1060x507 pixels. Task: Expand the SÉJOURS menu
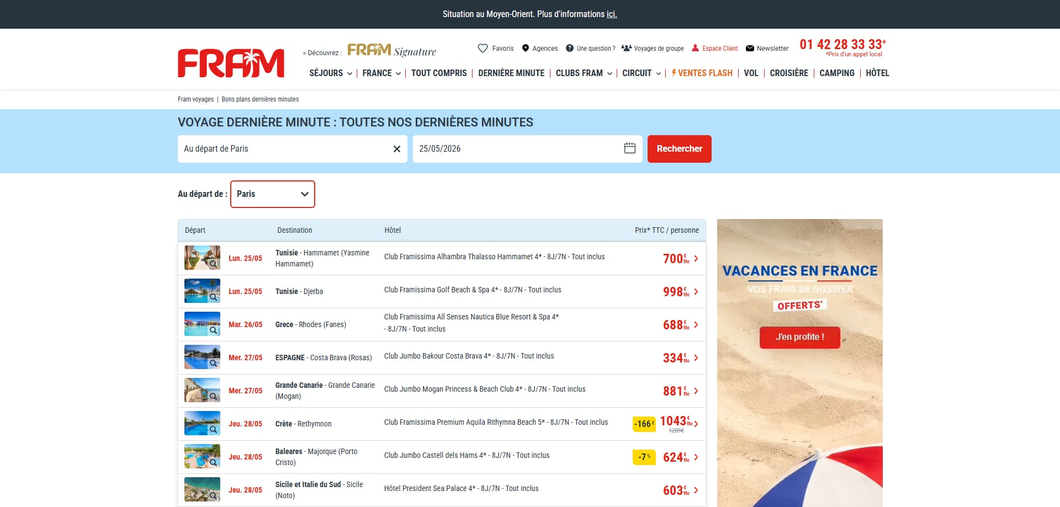click(331, 73)
